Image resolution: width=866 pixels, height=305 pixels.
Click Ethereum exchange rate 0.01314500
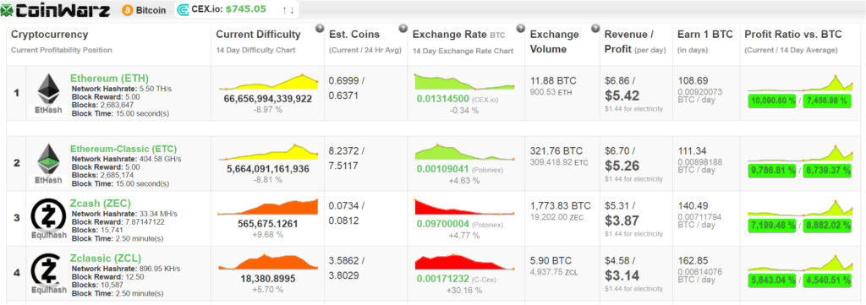click(x=443, y=100)
